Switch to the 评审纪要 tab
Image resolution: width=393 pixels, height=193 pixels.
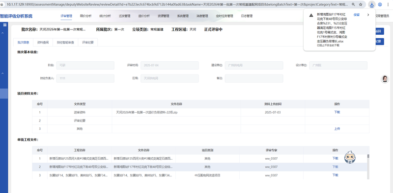tap(88, 43)
